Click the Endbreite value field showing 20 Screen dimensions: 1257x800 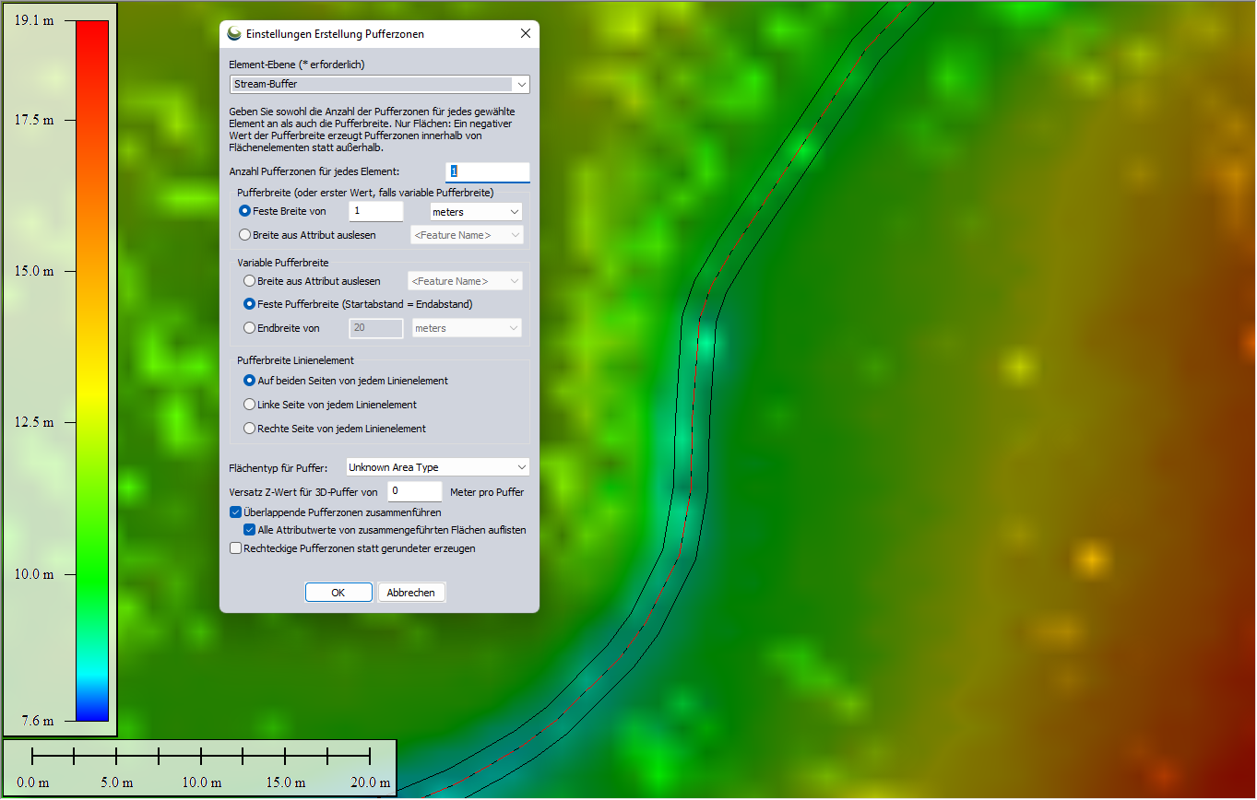[x=376, y=328]
